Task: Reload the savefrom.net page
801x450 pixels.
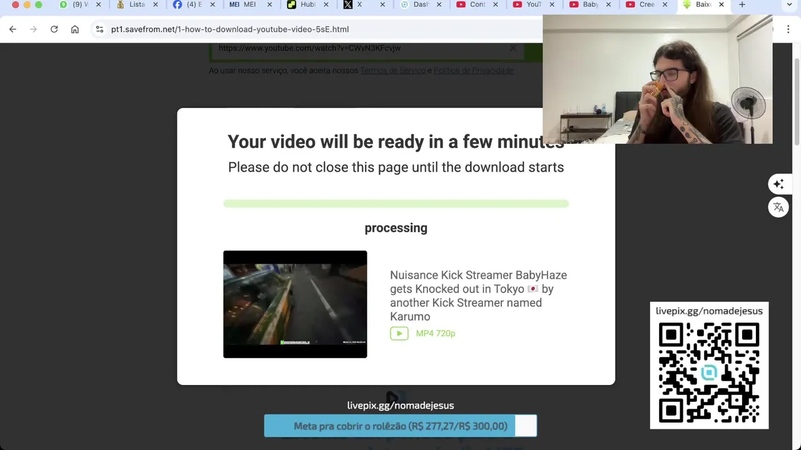Action: (x=54, y=29)
